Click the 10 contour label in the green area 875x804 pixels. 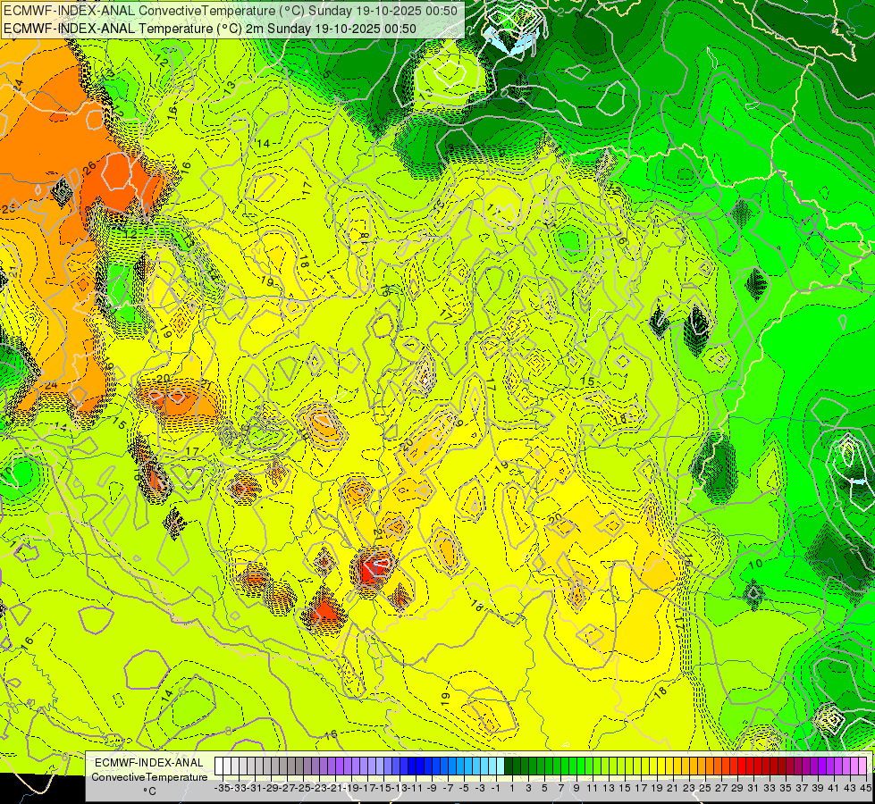click(x=755, y=565)
